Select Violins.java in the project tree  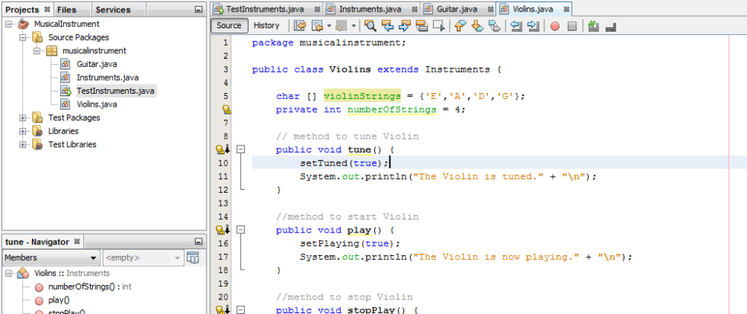[x=96, y=104]
